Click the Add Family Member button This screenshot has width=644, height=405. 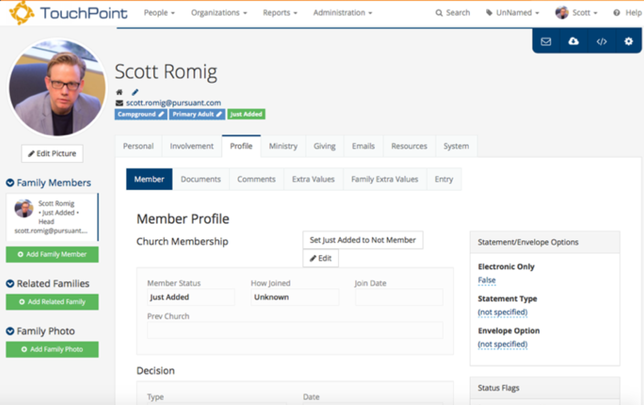[52, 254]
